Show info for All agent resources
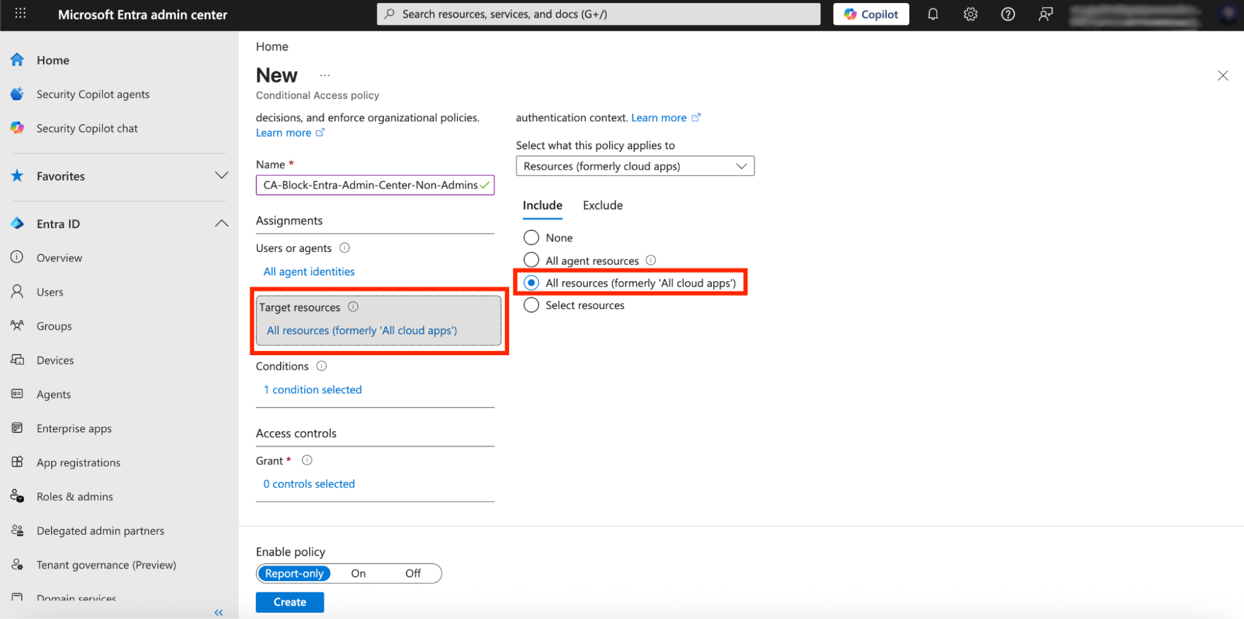 pos(651,260)
